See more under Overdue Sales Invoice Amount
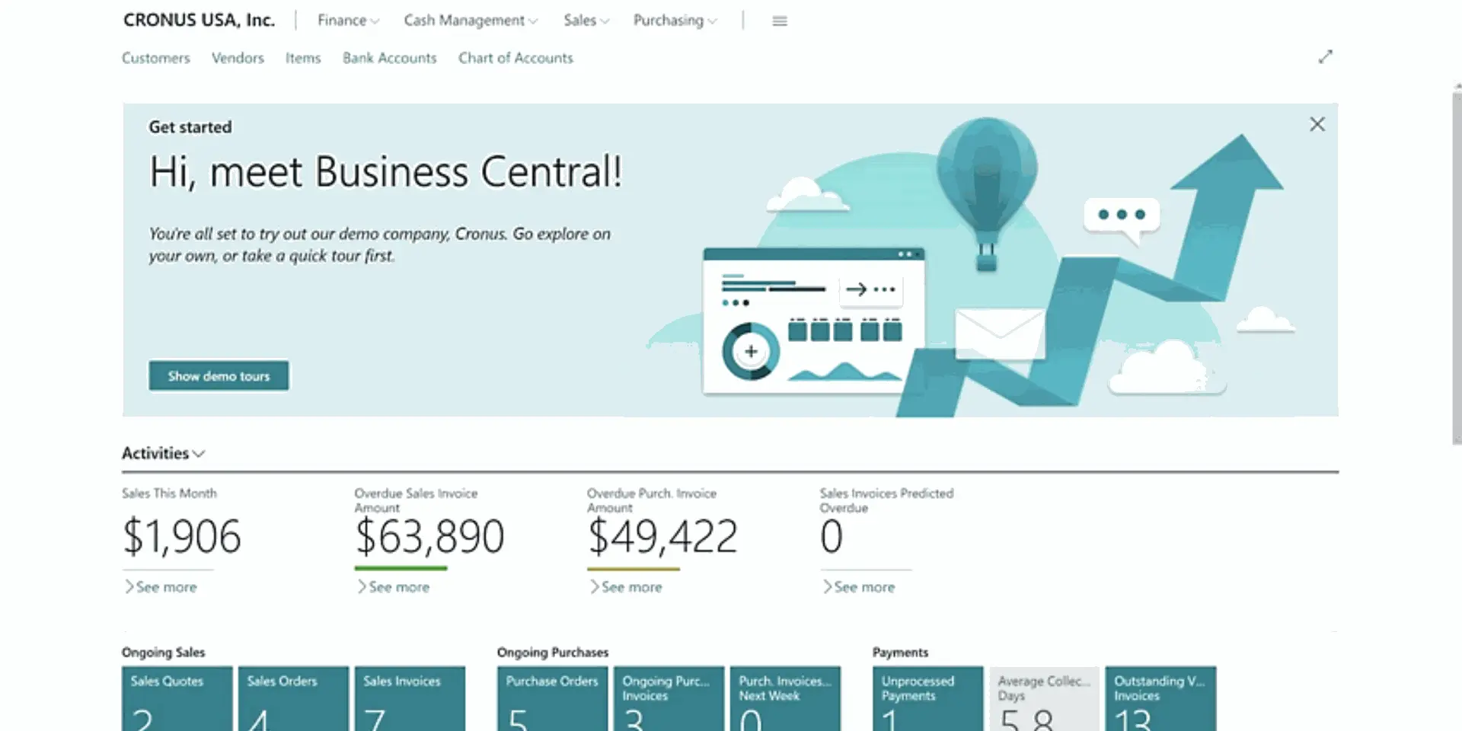 394,587
